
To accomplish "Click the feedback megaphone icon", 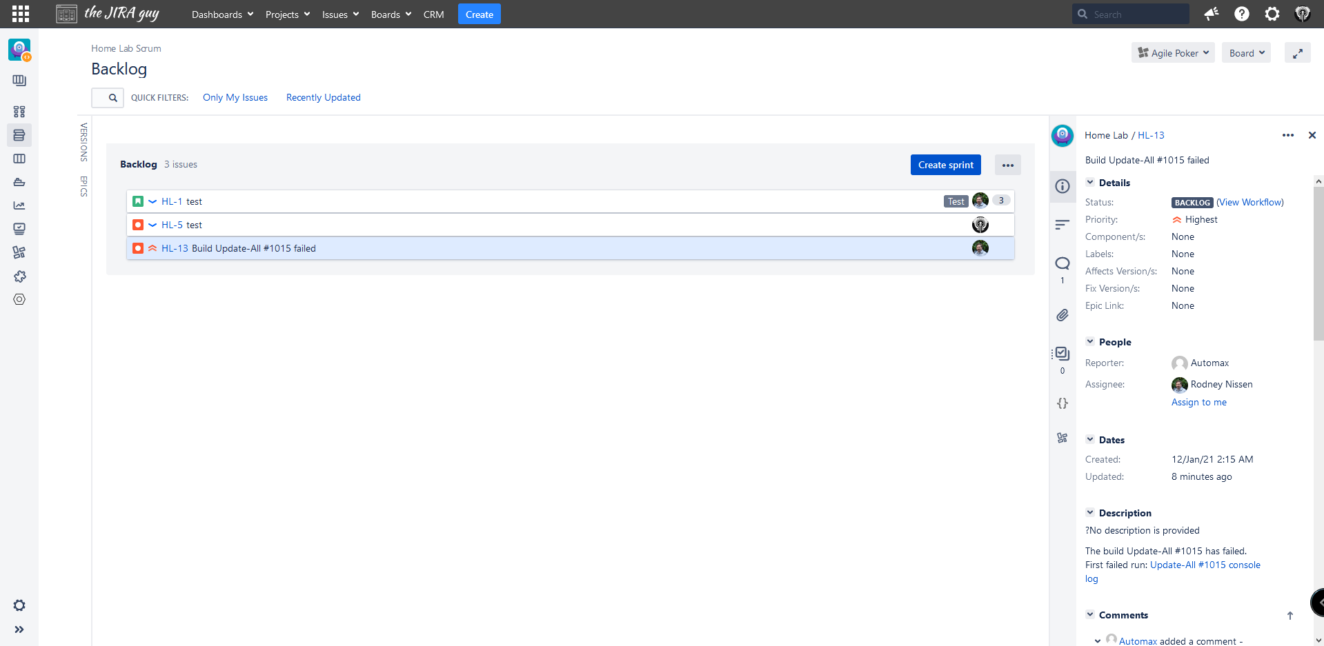I will coord(1211,14).
